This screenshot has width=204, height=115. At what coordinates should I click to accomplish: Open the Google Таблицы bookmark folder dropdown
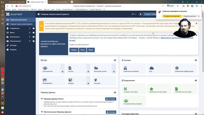(96, 9)
